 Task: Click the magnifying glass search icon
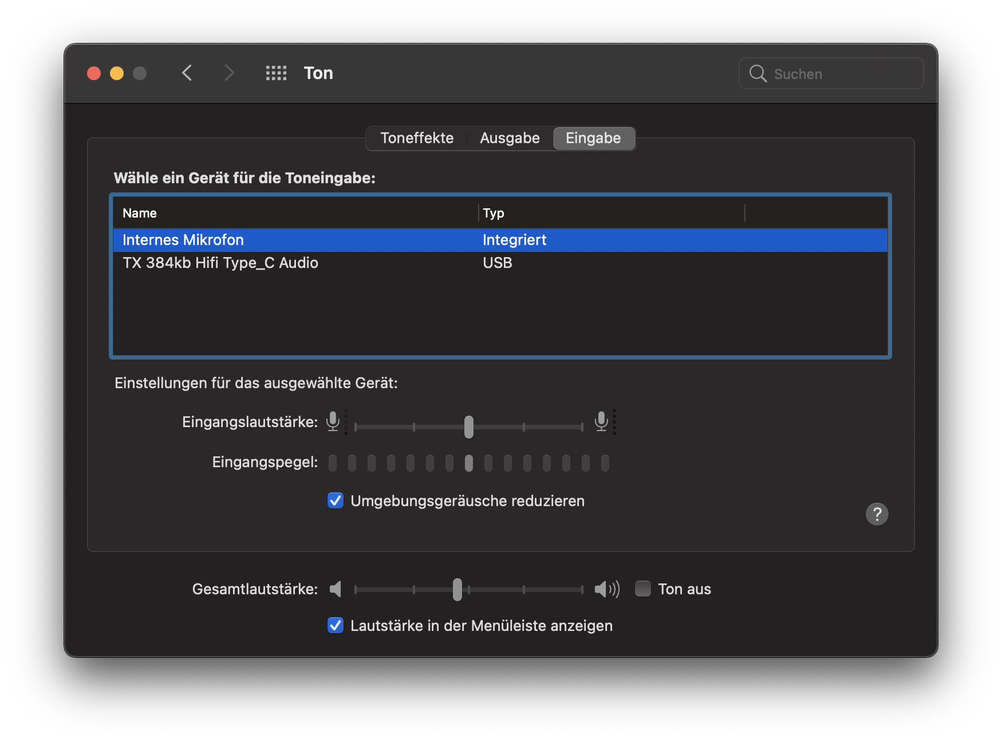[x=758, y=74]
